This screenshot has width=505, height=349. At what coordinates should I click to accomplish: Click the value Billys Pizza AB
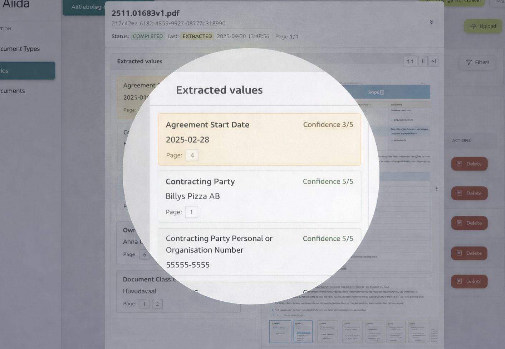click(192, 196)
